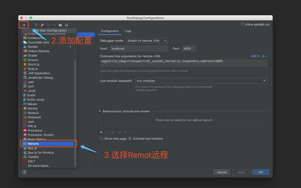Click the wrench Edit Templates icon
The width and height of the screenshot is (301, 188).
pyautogui.click(x=42, y=25)
